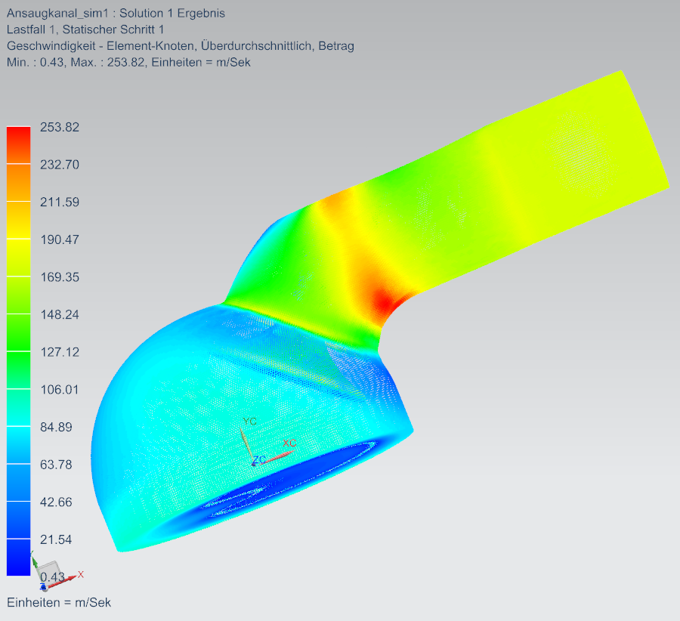Viewport: 680px width, 621px height.
Task: Click the ZC origin of the coordinate system
Action: tap(255, 461)
